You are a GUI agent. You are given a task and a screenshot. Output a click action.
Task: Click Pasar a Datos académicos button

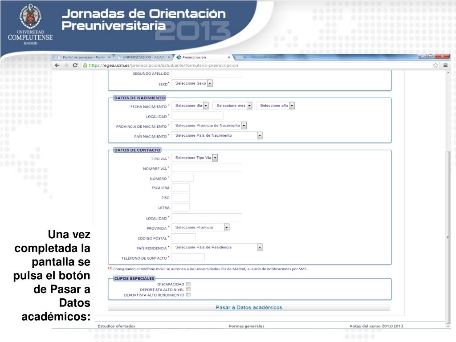249,307
